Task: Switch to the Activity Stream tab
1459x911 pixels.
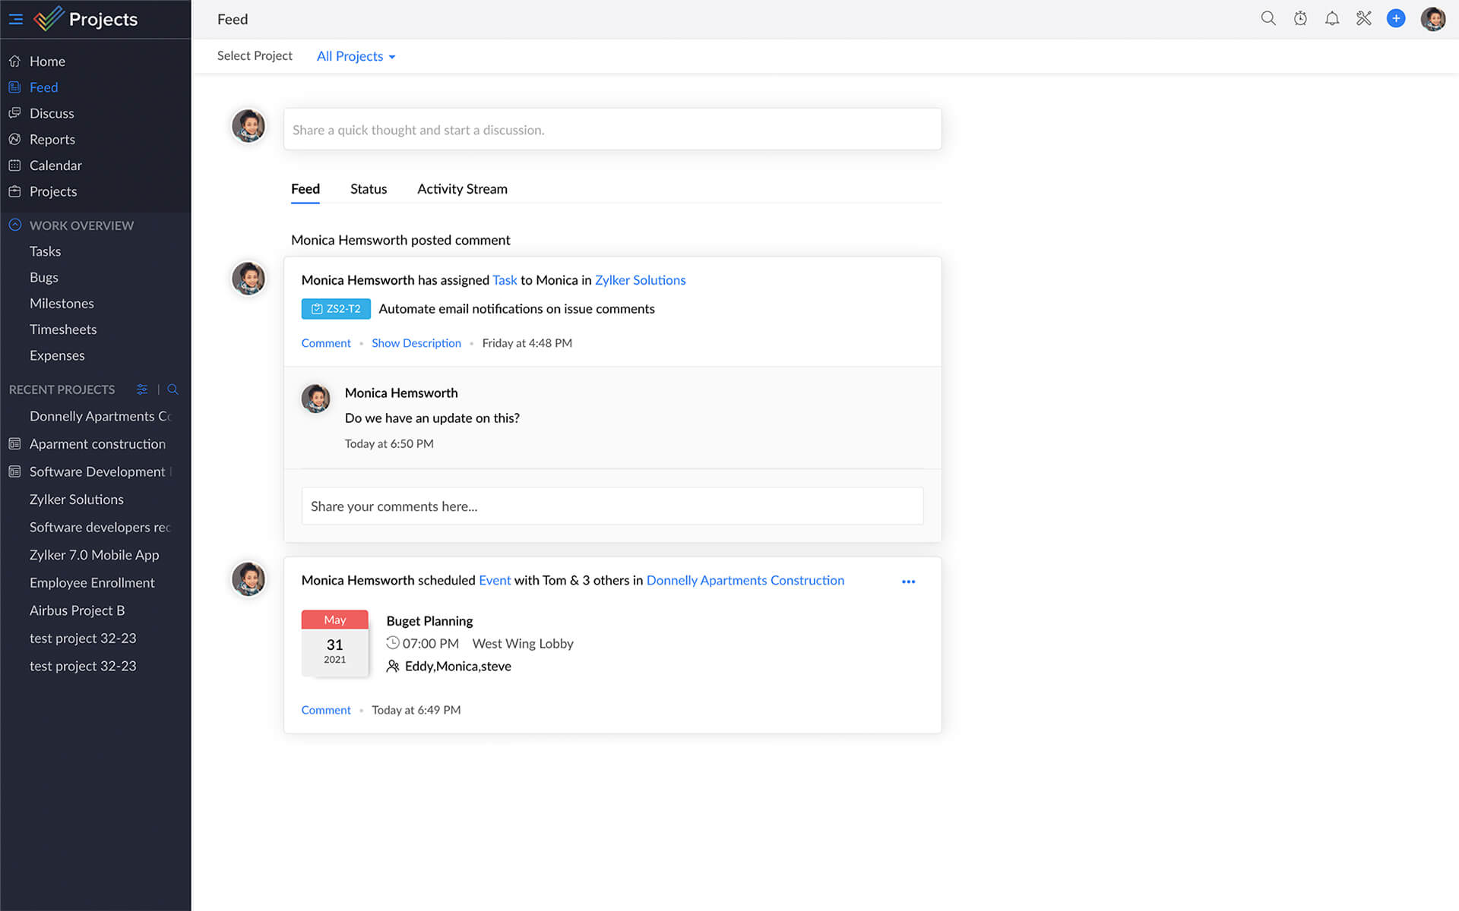Action: pos(462,189)
